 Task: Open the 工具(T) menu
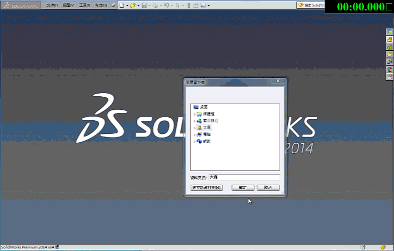click(85, 5)
